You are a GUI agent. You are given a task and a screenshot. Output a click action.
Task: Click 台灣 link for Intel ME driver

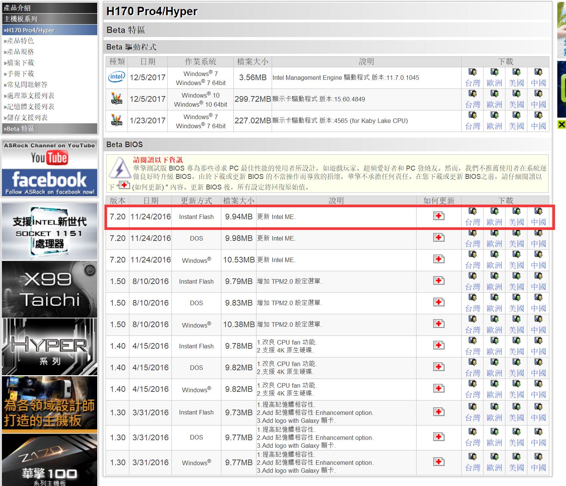point(473,83)
